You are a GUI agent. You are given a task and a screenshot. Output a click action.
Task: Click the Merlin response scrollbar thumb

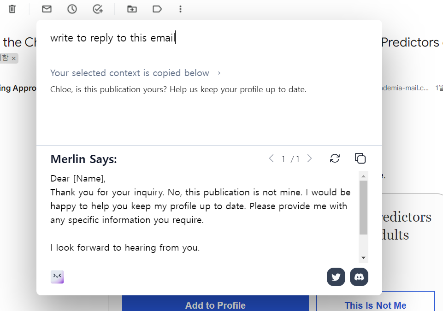(363, 208)
